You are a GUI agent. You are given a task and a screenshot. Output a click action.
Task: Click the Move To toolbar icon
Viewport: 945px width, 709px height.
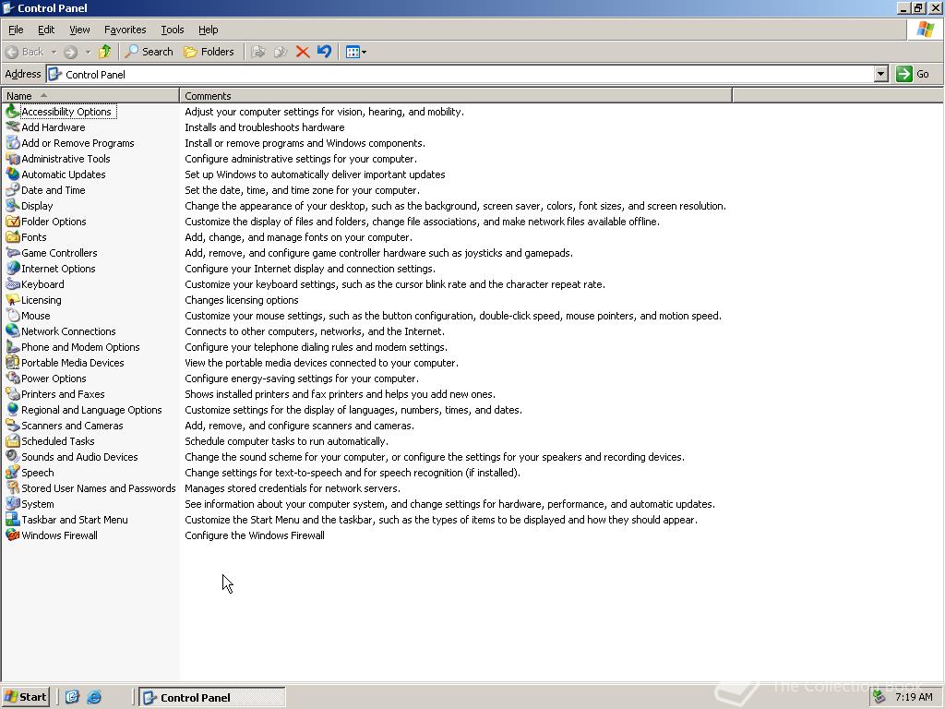click(x=258, y=52)
